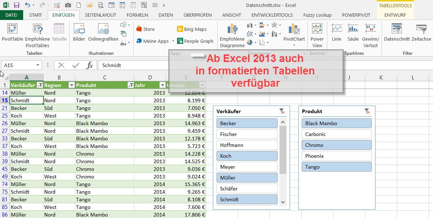Deselect Tango in the Produkt slicer
The image size is (433, 218).
(x=336, y=167)
